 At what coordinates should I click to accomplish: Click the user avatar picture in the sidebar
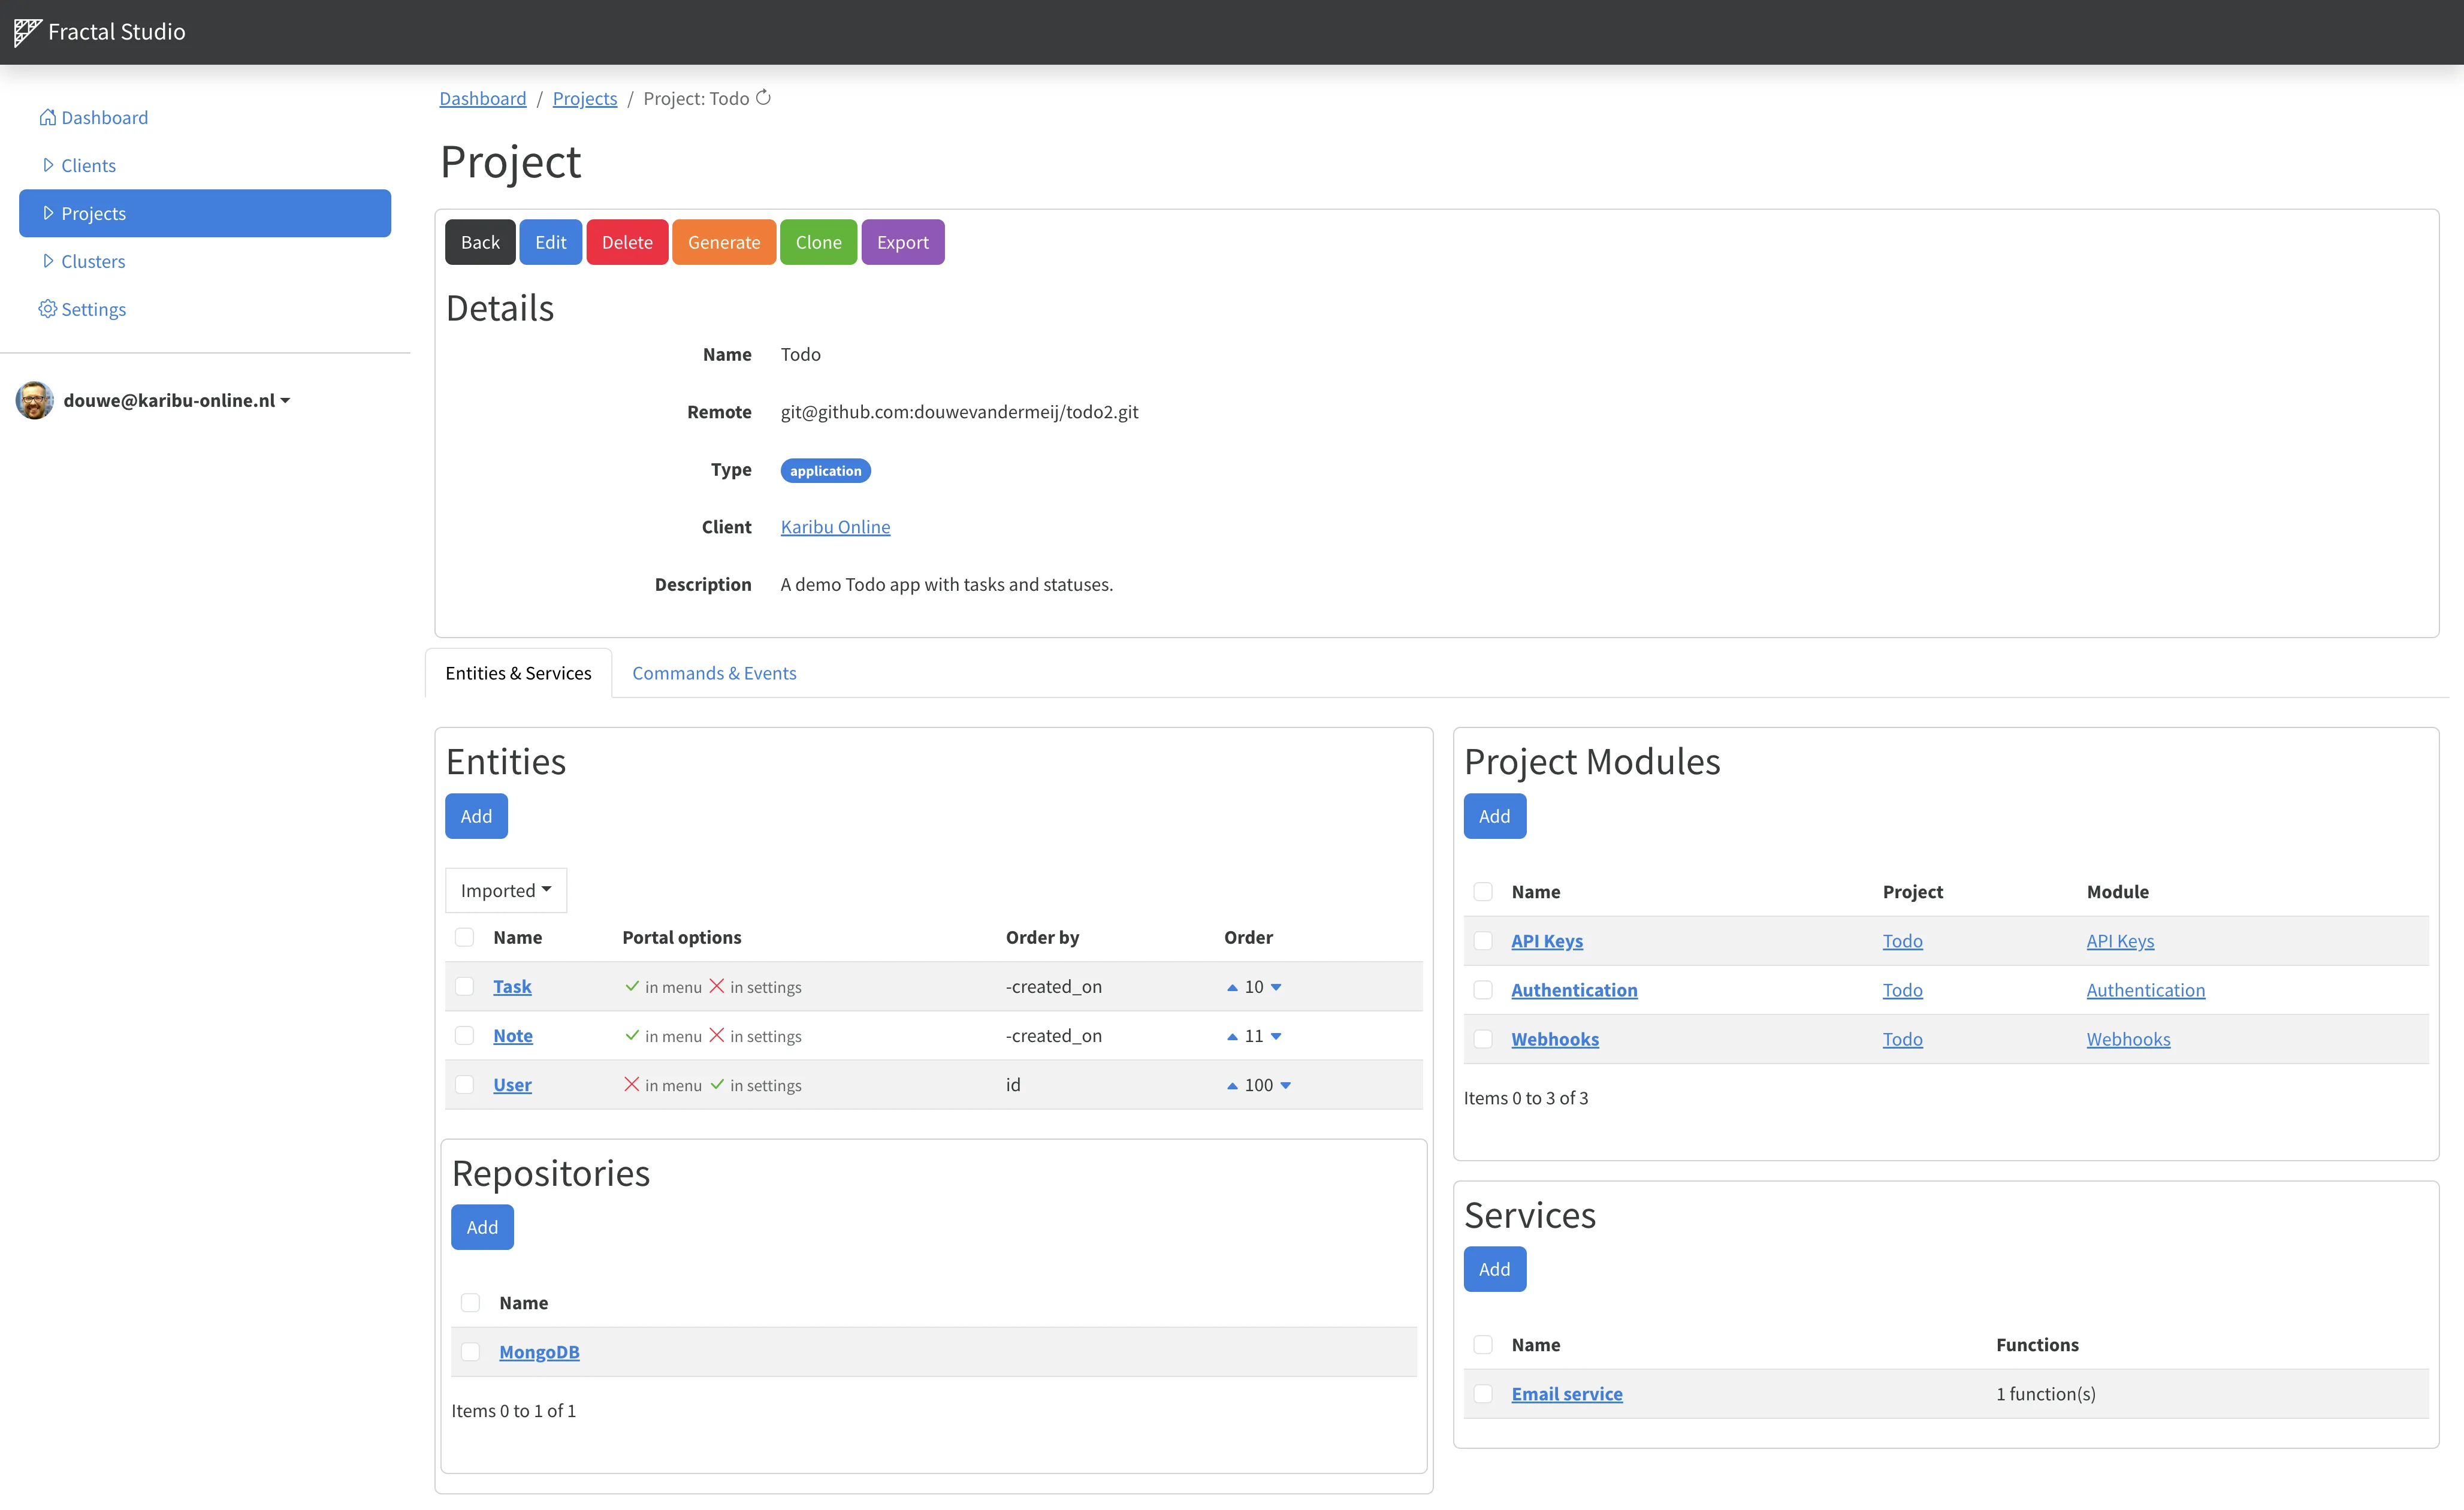pos(33,400)
